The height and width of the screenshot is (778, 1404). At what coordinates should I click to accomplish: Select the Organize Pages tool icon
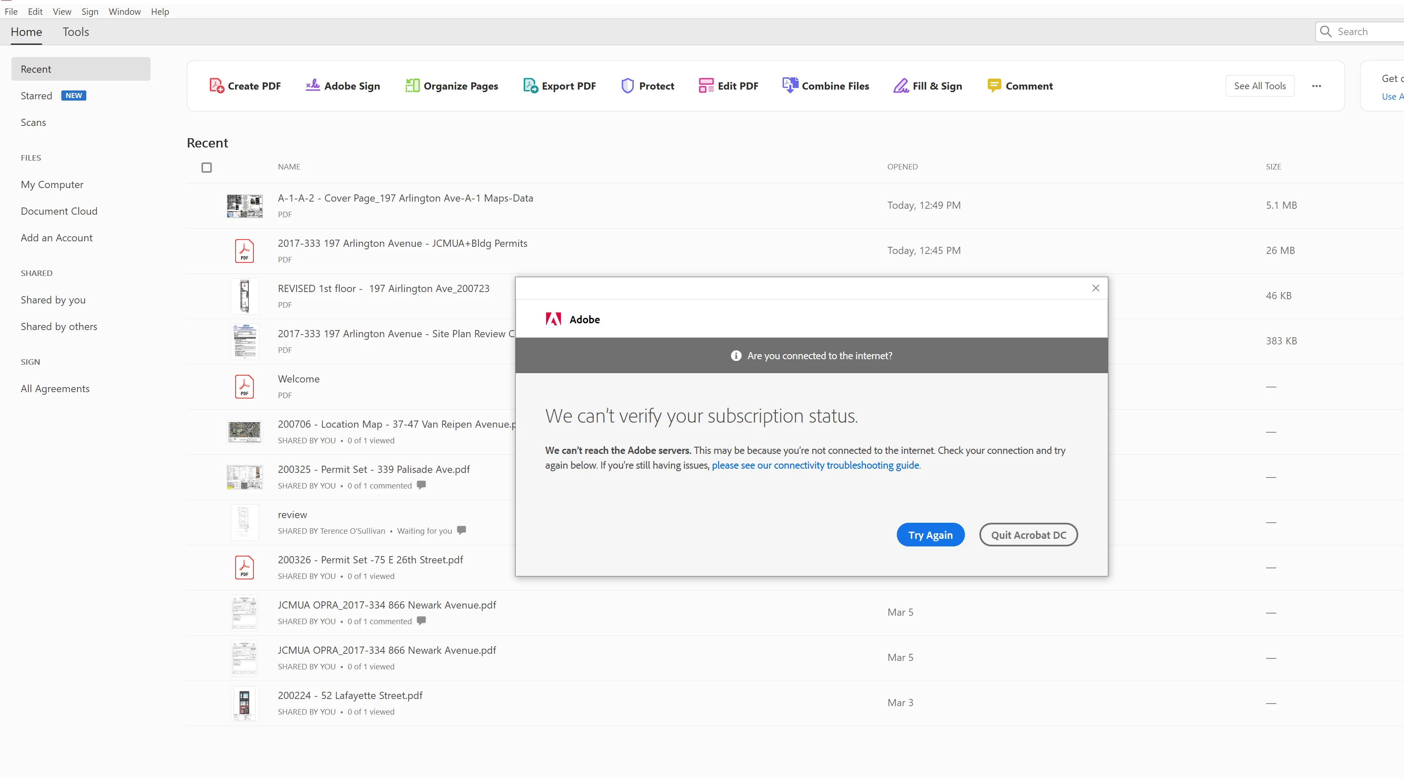pyautogui.click(x=412, y=85)
